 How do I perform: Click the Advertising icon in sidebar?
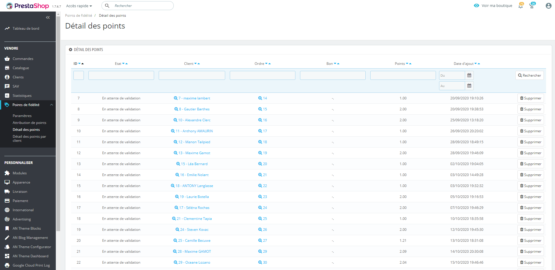(x=7, y=219)
